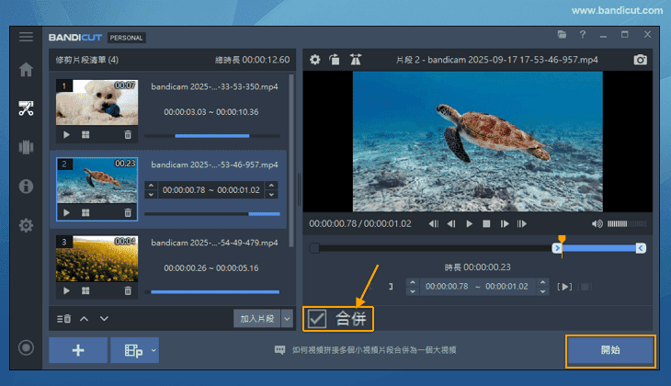The image size is (671, 386).
Task: Play segment 1 in the list
Action: click(66, 135)
